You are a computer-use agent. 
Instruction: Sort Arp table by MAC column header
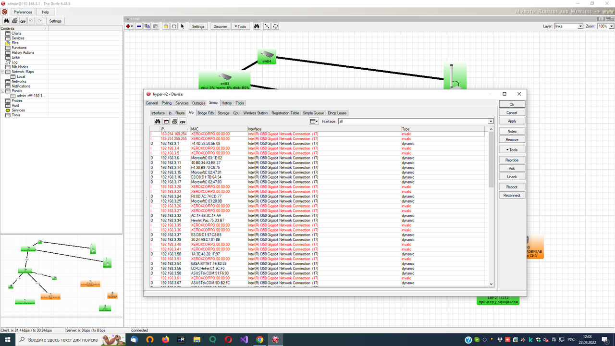point(219,129)
